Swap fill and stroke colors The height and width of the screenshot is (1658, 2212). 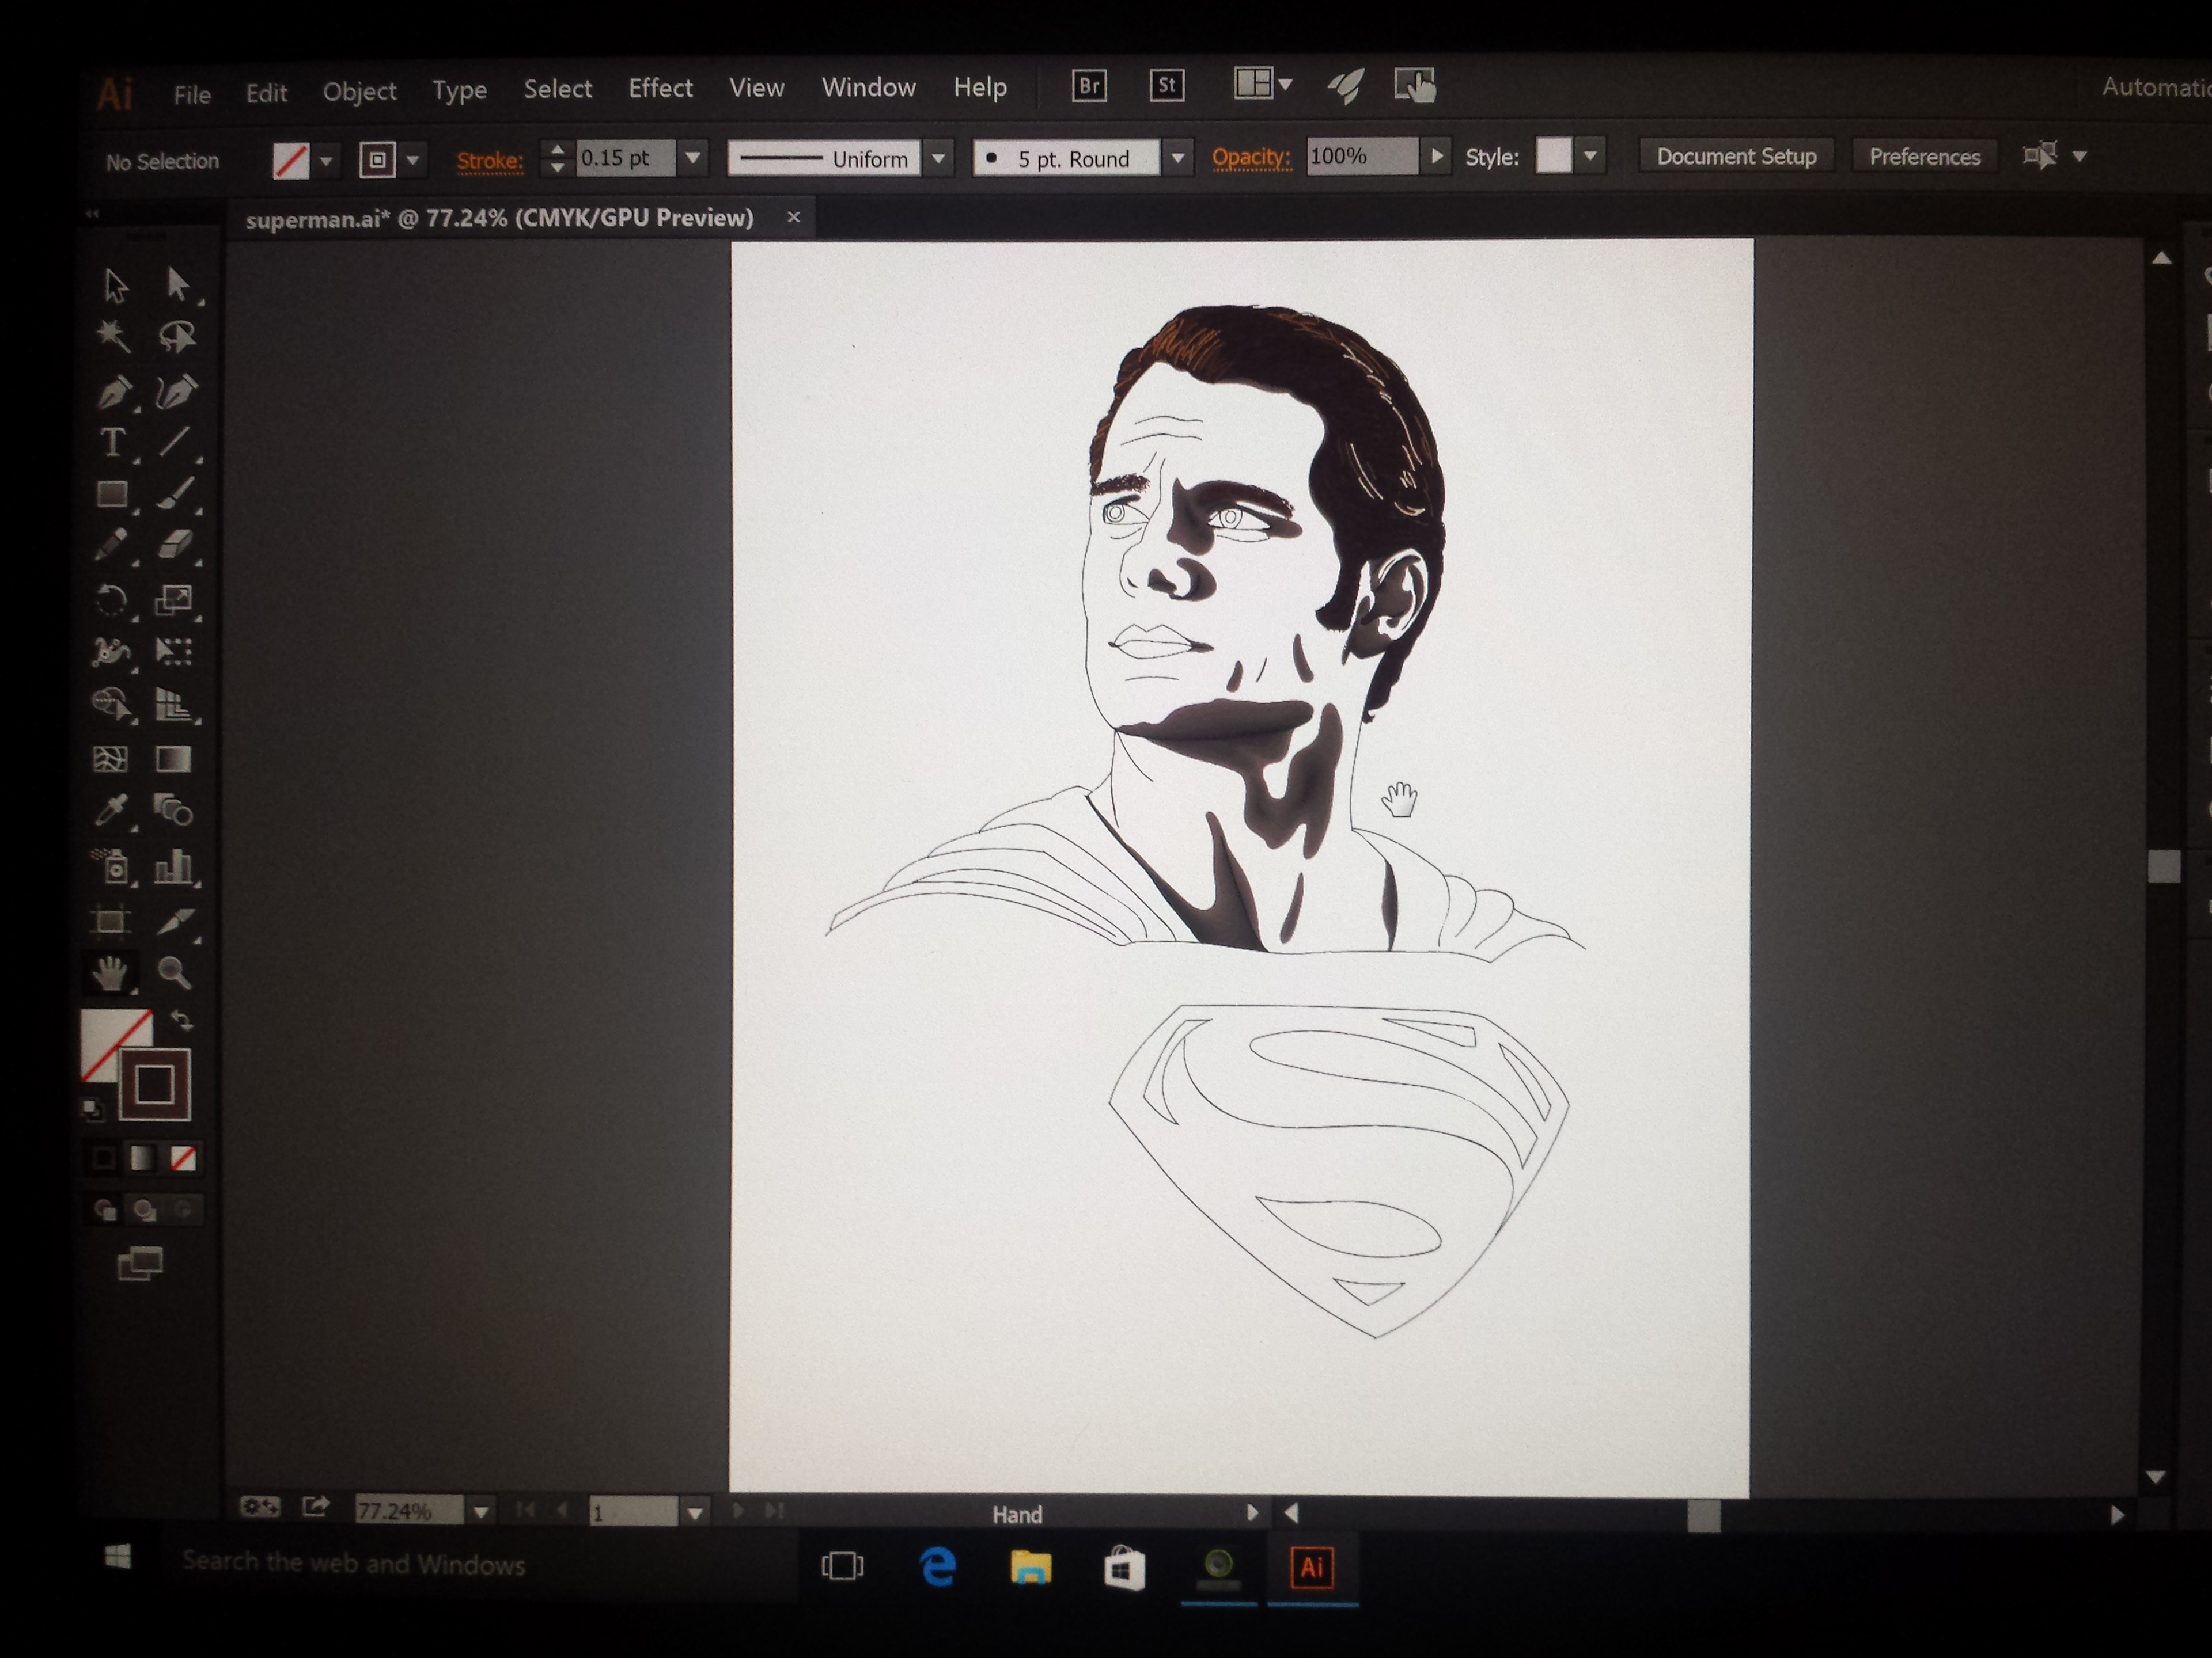[x=182, y=1020]
